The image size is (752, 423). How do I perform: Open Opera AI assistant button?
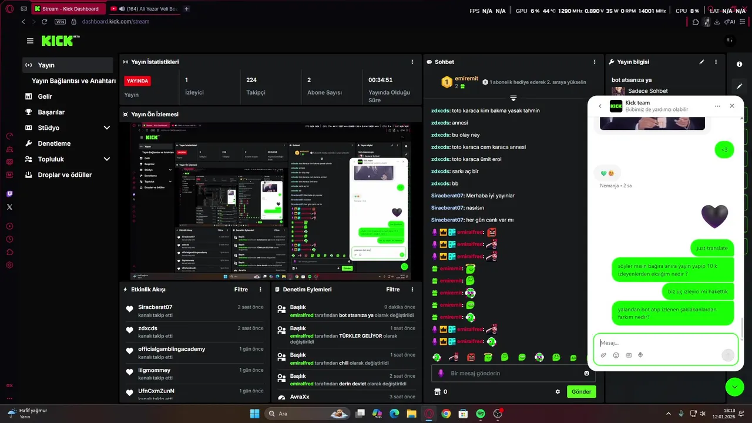730,22
